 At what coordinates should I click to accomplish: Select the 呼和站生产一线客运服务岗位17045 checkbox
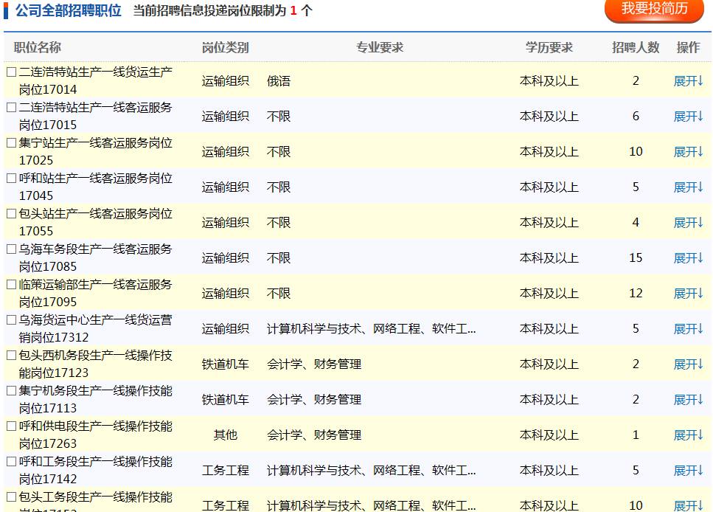pyautogui.click(x=12, y=179)
